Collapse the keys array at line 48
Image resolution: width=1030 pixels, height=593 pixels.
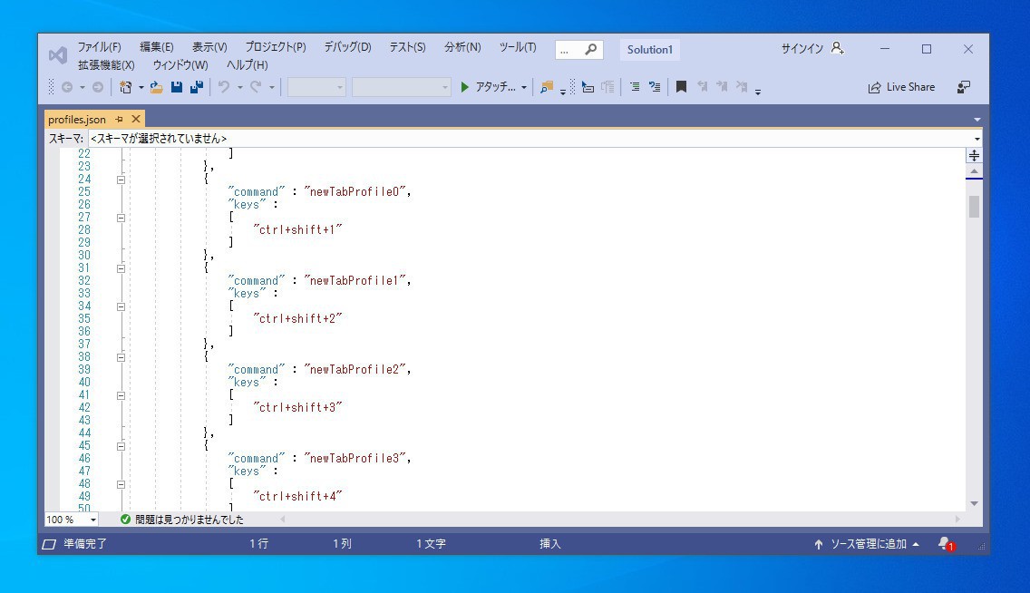(121, 484)
